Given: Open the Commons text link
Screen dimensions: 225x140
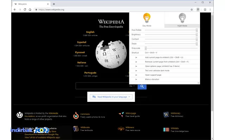Looking at the screenshot, I should 85,114.
